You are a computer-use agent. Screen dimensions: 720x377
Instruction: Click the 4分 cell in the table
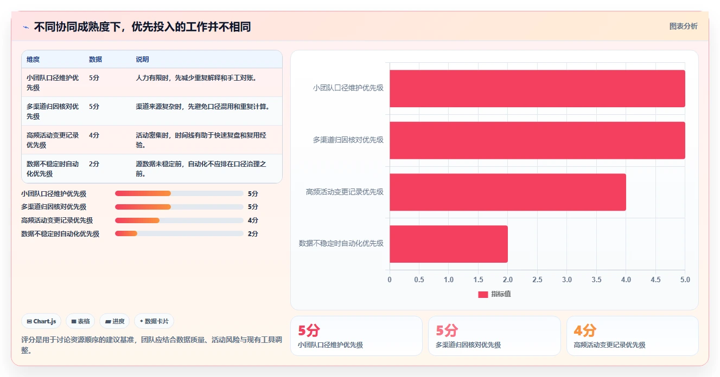tap(94, 135)
